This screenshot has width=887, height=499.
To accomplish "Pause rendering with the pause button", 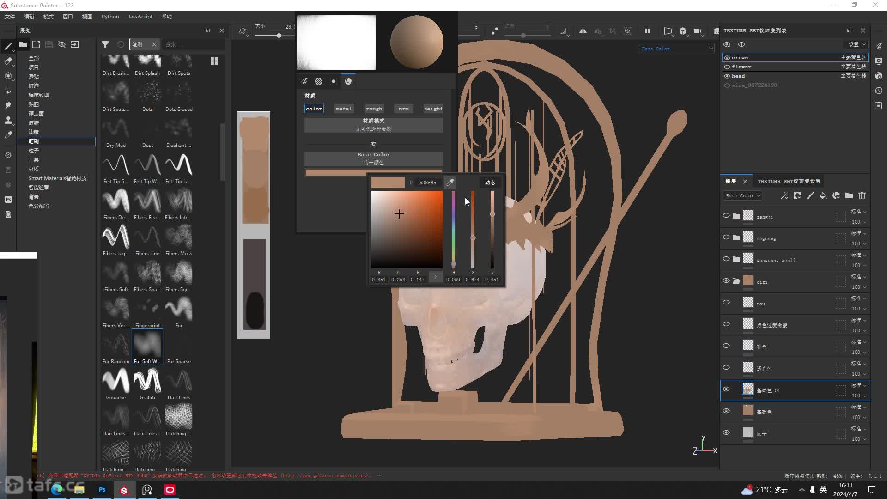I will pos(648,31).
